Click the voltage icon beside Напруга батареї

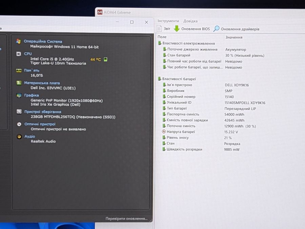(x=164, y=132)
